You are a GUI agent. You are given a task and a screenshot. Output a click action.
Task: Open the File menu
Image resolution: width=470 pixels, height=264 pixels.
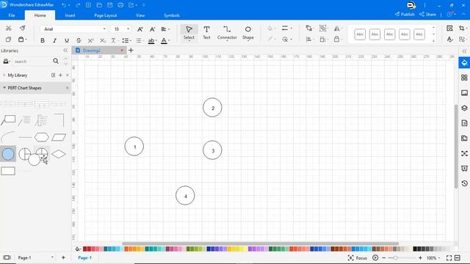click(12, 15)
